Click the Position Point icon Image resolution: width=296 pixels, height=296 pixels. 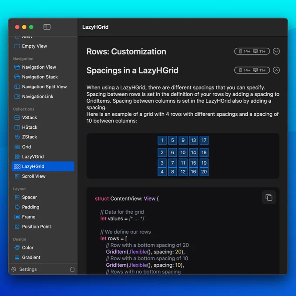click(x=17, y=227)
